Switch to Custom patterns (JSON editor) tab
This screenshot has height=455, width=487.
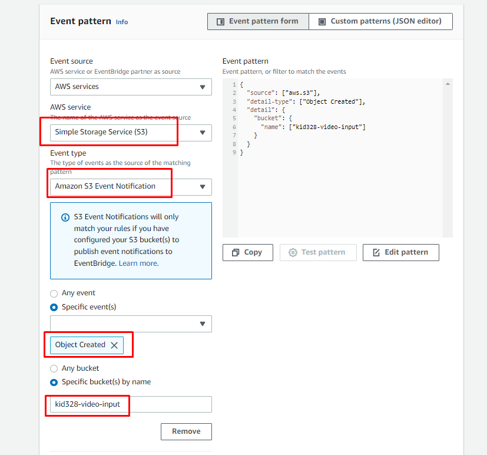coord(380,21)
